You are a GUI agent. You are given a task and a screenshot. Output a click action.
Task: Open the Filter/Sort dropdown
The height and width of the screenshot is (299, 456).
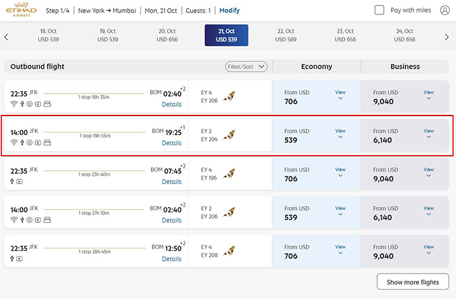[246, 66]
